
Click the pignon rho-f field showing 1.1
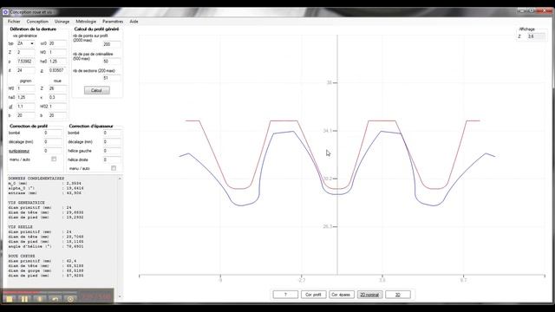click(x=26, y=107)
